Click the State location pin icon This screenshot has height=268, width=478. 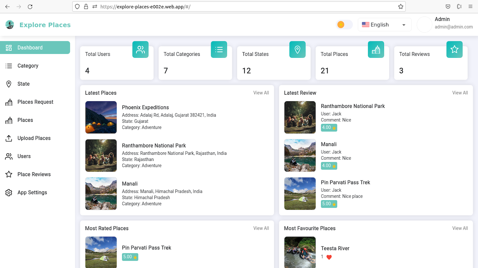click(9, 84)
